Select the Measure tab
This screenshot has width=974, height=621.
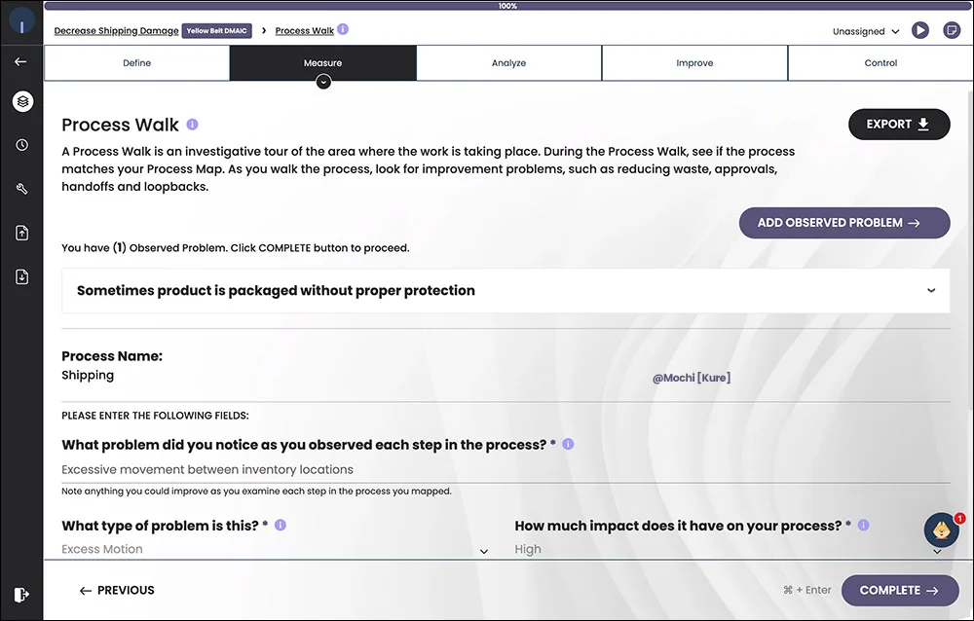click(x=323, y=62)
